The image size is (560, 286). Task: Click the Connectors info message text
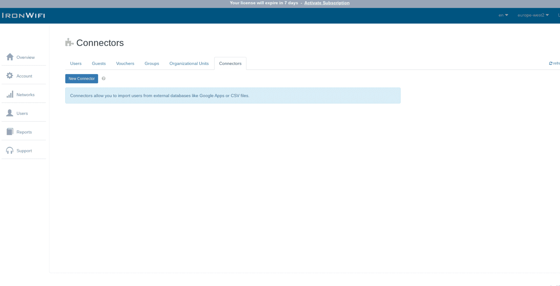pyautogui.click(x=160, y=95)
